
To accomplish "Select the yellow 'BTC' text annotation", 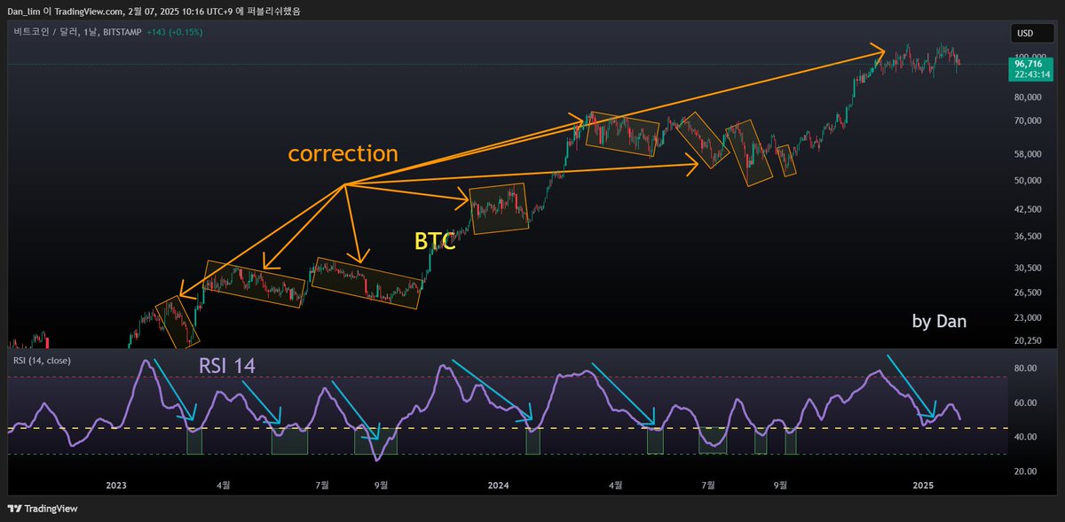I will 435,242.
